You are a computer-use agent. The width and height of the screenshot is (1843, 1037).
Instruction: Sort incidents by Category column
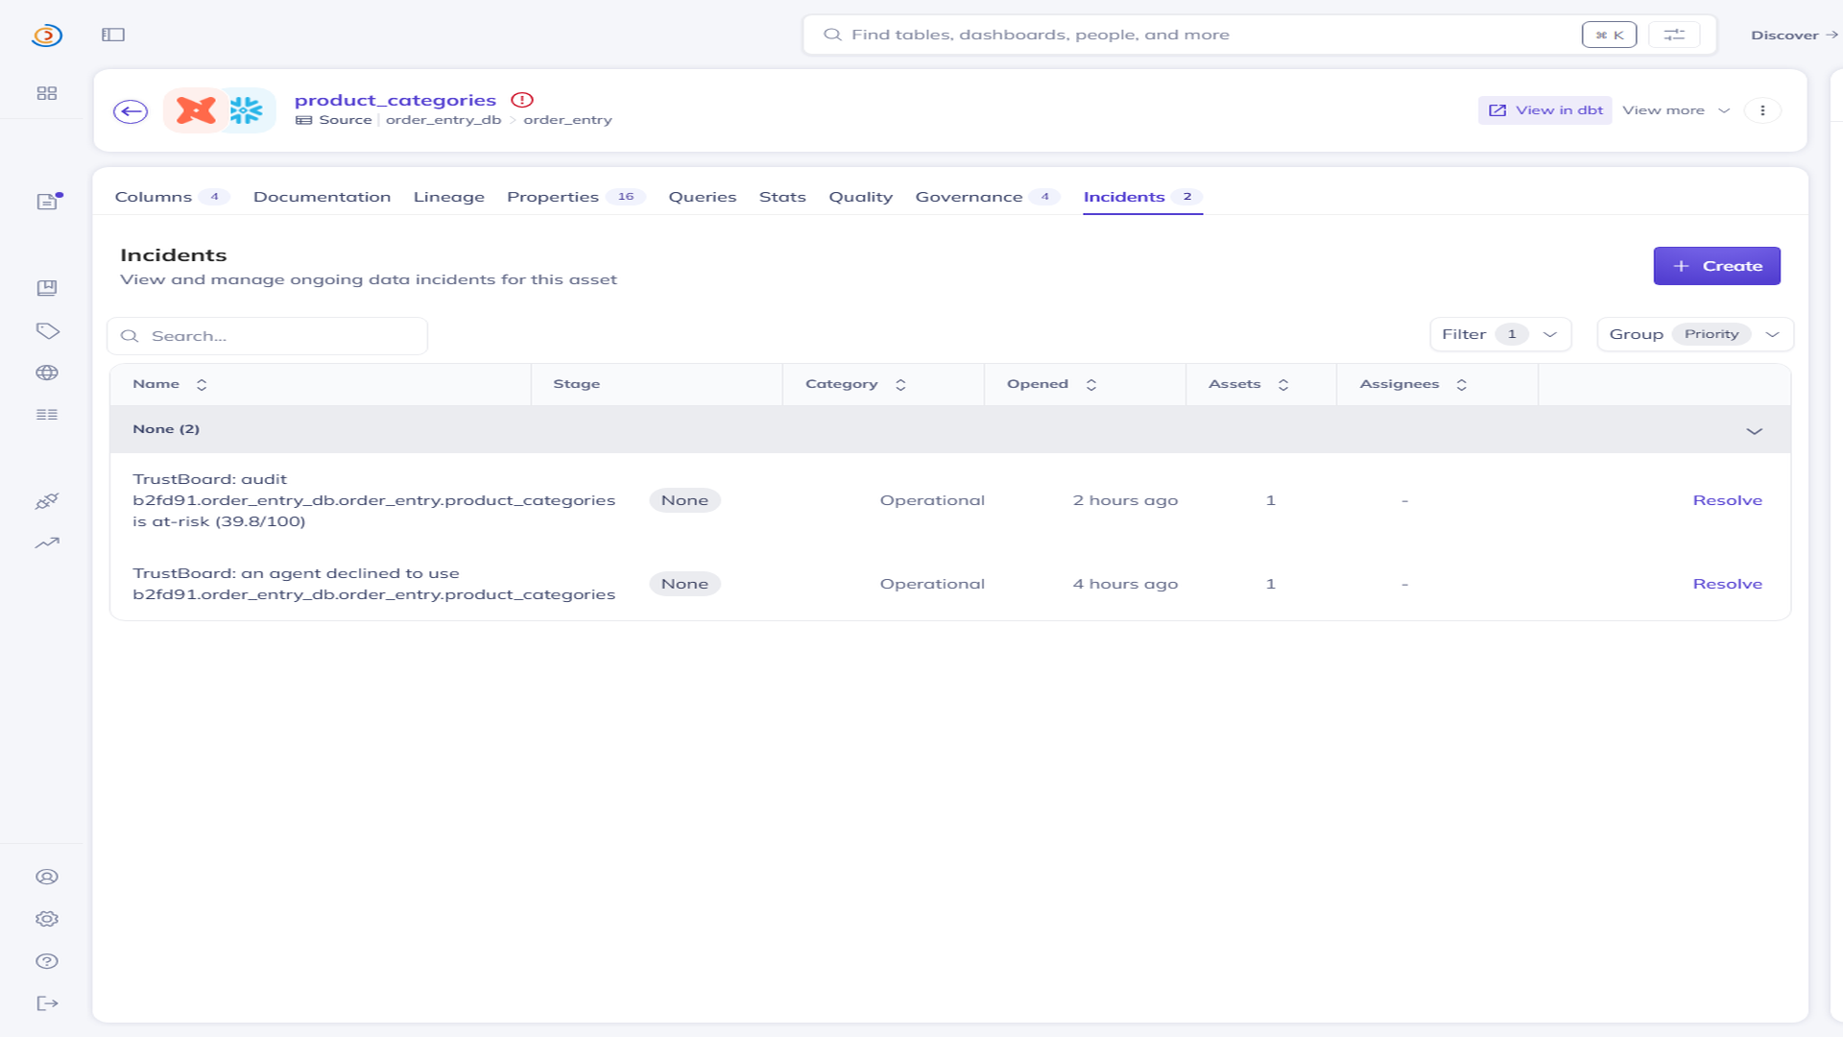[x=900, y=385]
